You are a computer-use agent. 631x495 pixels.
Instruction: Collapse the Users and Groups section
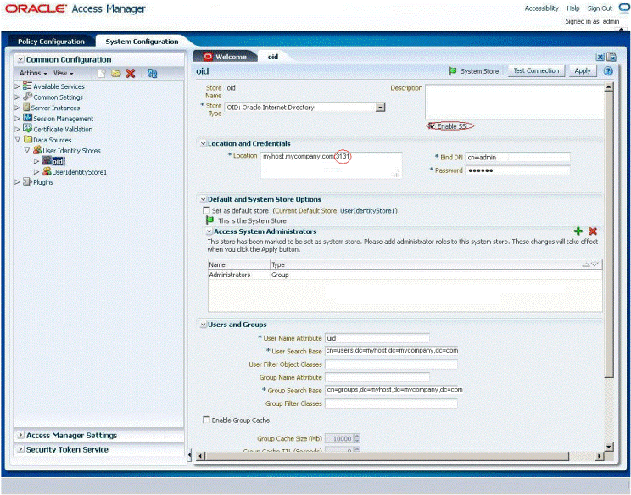(x=204, y=325)
